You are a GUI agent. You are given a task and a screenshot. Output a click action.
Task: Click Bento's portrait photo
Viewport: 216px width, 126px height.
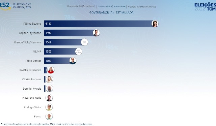[x=49, y=116]
